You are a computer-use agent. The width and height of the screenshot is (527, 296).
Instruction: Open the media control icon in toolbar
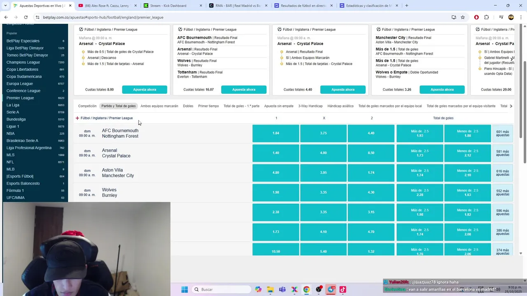pos(501,17)
